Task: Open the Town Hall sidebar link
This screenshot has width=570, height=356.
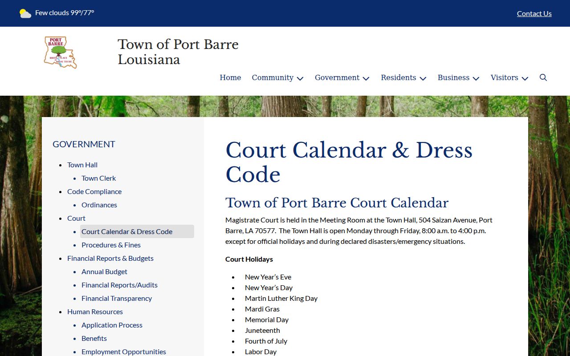Action: (82, 165)
